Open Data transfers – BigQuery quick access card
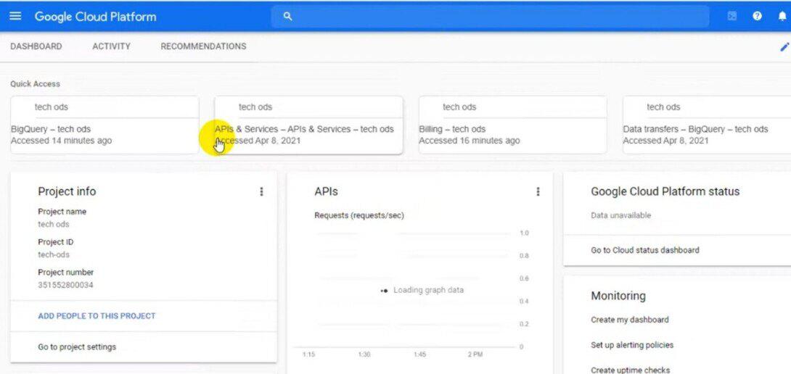Screen dimensions: 791x374 (707, 125)
